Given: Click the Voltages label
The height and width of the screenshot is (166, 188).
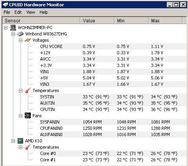Looking at the screenshot, I should [x=41, y=40].
